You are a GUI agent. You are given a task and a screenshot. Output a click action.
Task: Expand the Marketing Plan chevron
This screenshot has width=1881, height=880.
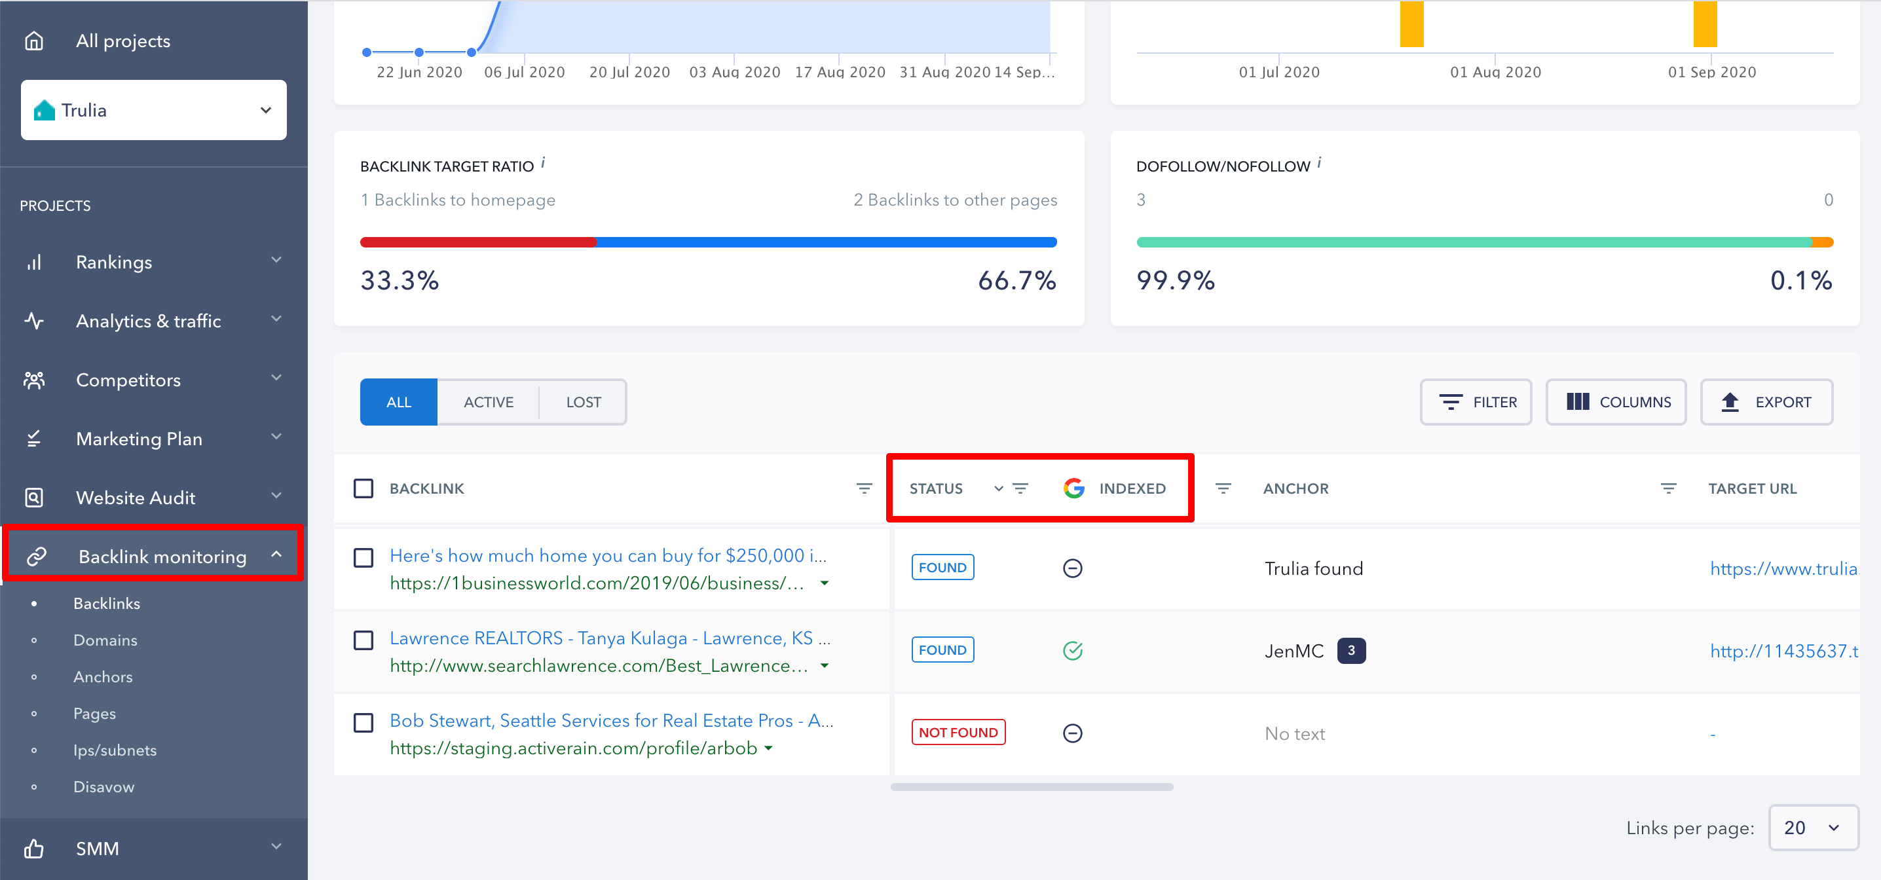[x=276, y=437]
